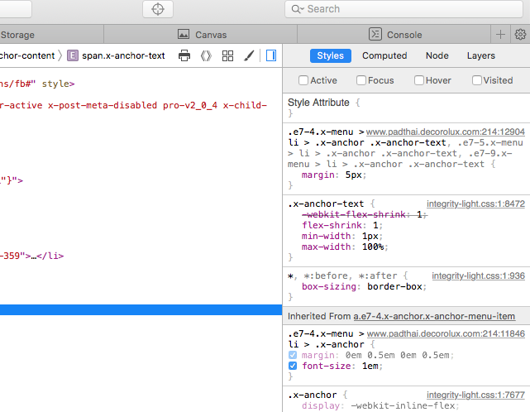This screenshot has height=412, width=530.
Task: Switch to the Computed styles tab
Action: click(x=384, y=55)
